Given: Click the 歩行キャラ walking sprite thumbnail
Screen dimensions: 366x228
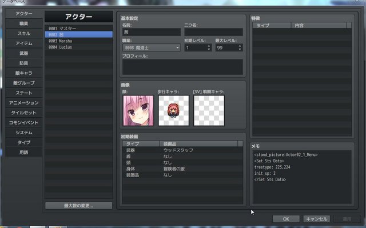Looking at the screenshot, I should point(174,110).
